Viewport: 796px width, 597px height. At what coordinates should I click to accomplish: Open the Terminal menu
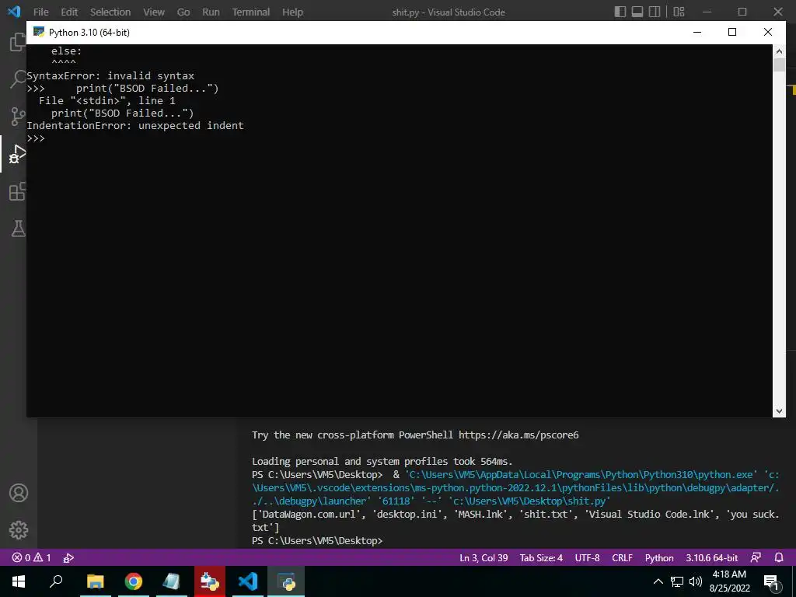(x=251, y=12)
